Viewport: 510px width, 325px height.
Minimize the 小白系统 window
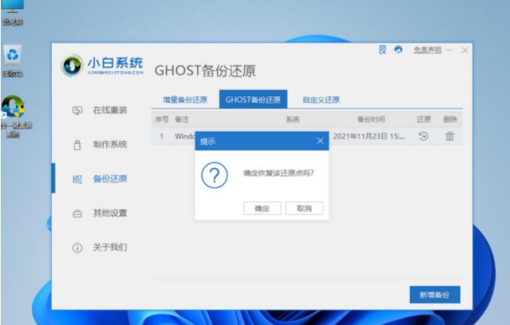click(449, 50)
